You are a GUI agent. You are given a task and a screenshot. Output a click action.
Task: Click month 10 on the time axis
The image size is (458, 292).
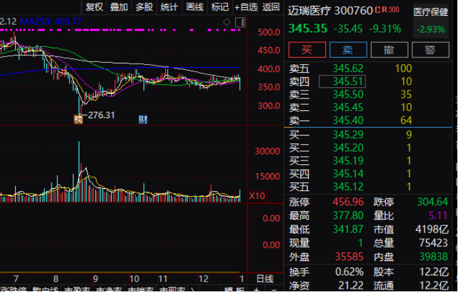coord(134,279)
